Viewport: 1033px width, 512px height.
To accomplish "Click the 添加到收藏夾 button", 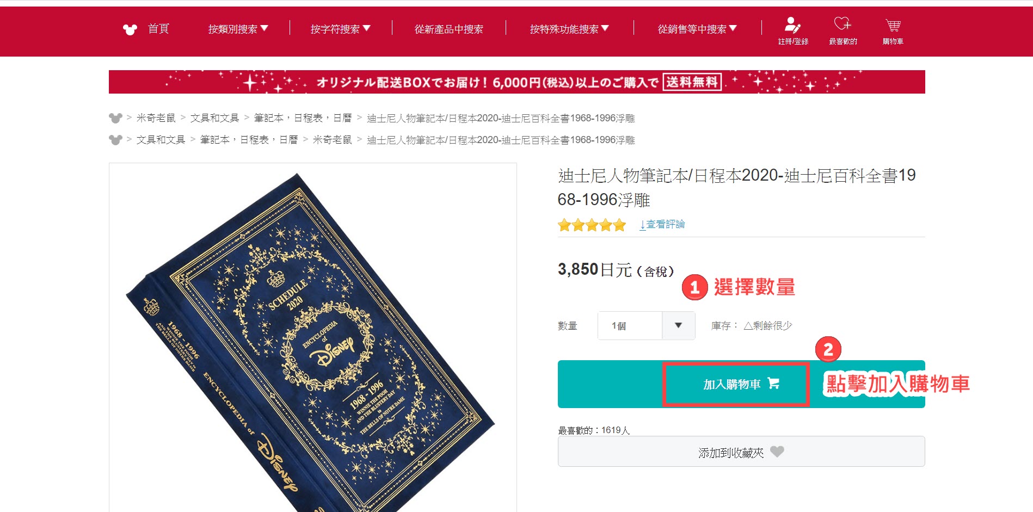I will [741, 452].
